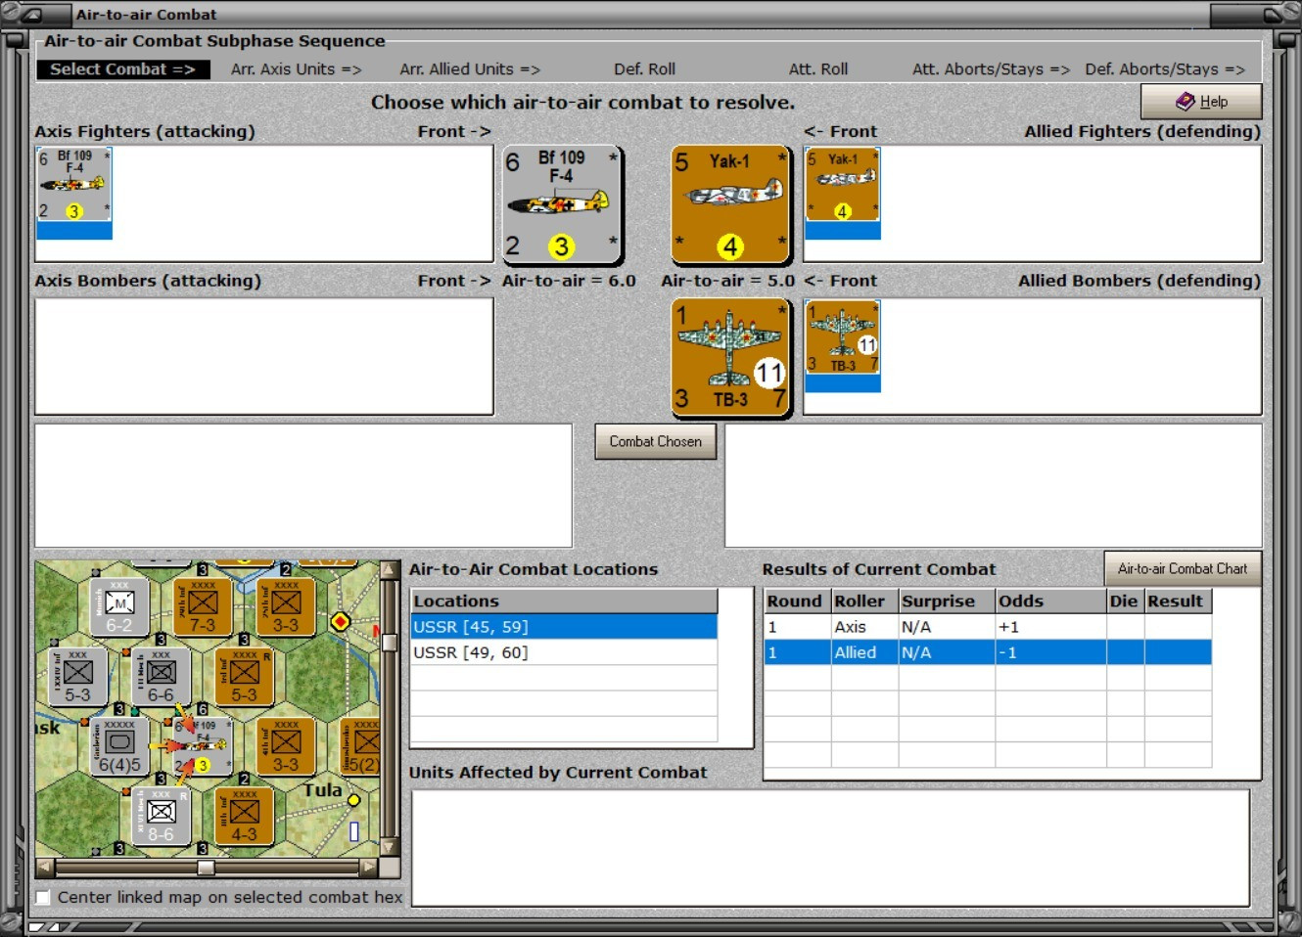The image size is (1302, 937).
Task: Click the map's scroll down arrow
Action: [x=390, y=847]
